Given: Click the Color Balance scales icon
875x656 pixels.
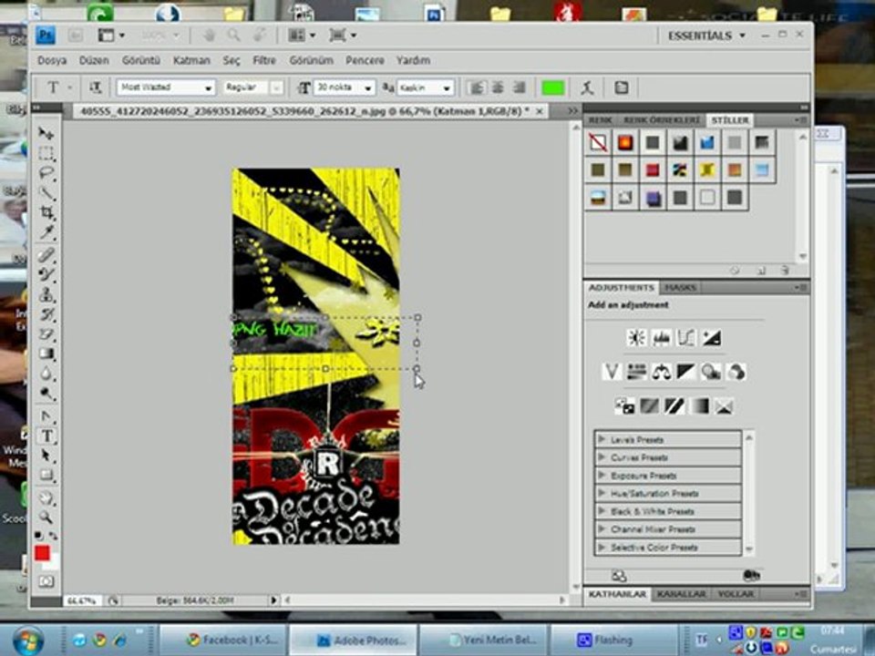Looking at the screenshot, I should pyautogui.click(x=662, y=372).
